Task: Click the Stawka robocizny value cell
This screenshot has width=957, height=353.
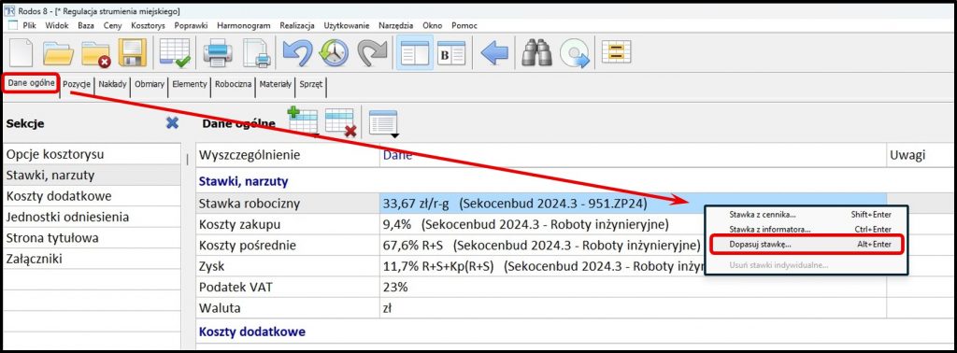Action: pos(633,203)
